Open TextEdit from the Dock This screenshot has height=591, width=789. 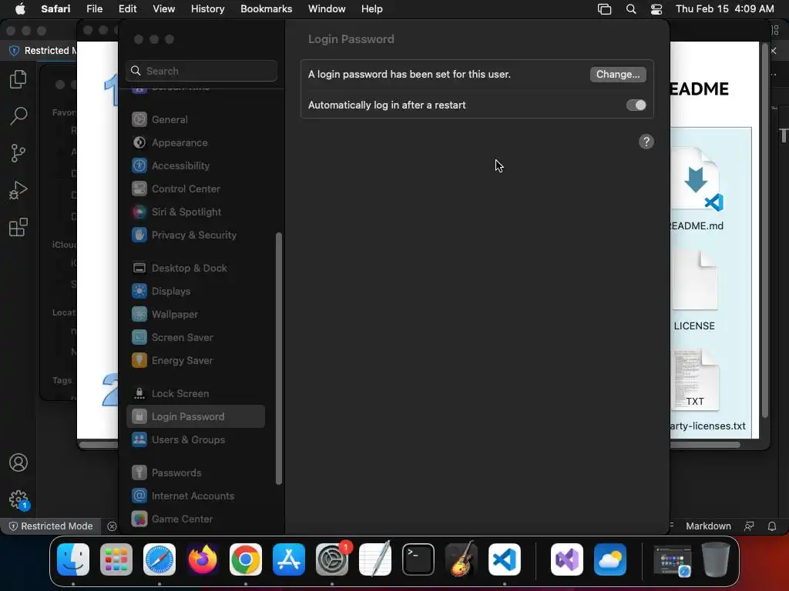click(x=375, y=559)
